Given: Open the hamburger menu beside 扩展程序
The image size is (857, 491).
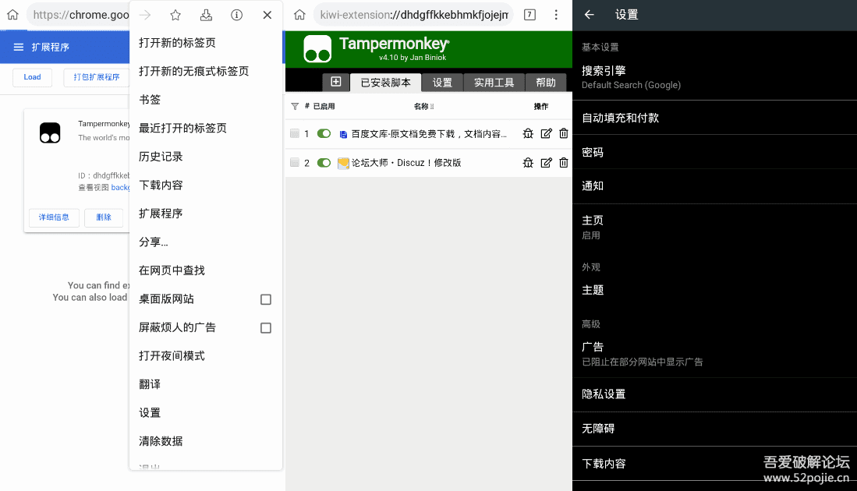Looking at the screenshot, I should pyautogui.click(x=19, y=47).
